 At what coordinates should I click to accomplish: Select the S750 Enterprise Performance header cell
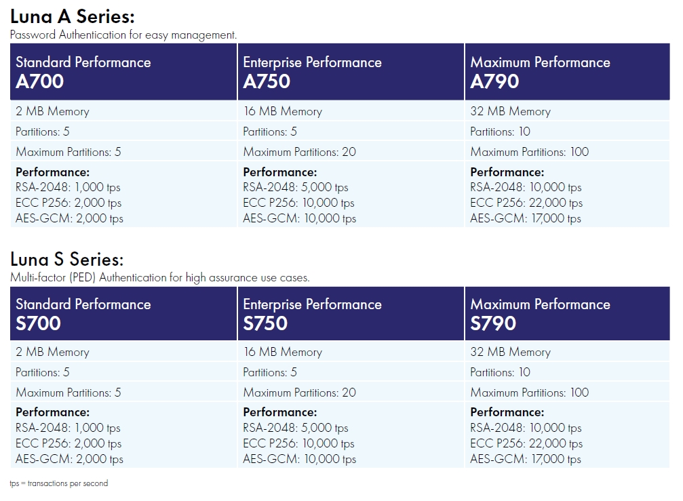(x=351, y=313)
